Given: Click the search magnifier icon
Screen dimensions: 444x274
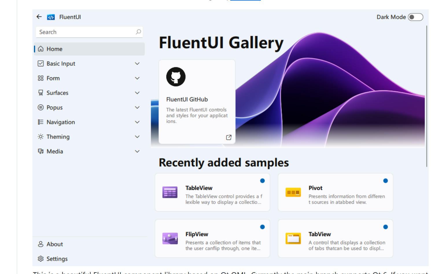Looking at the screenshot, I should 139,32.
